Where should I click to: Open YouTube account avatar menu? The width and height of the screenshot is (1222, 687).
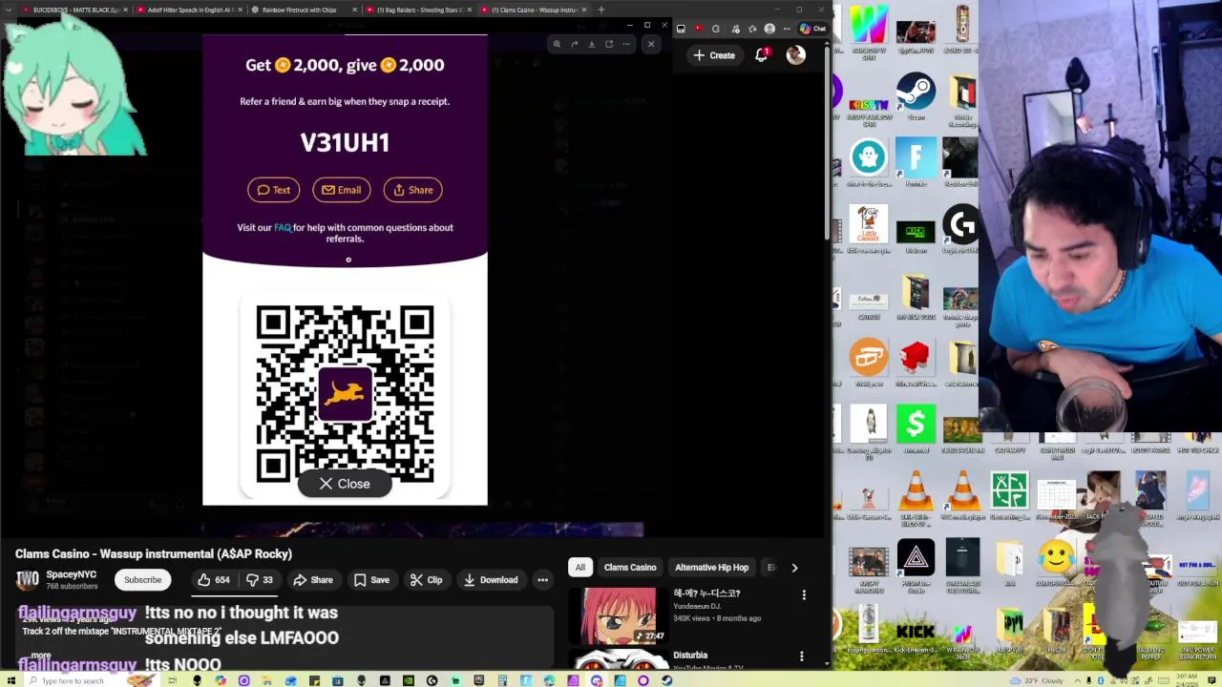pos(795,55)
